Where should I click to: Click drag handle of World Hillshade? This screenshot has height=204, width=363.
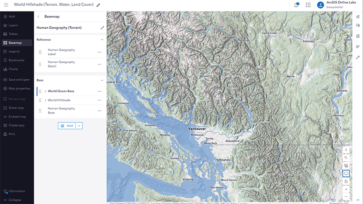tap(40, 100)
